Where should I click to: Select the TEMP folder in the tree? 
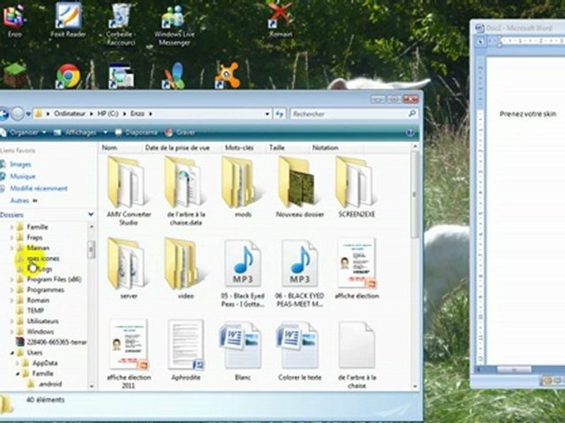coord(35,311)
